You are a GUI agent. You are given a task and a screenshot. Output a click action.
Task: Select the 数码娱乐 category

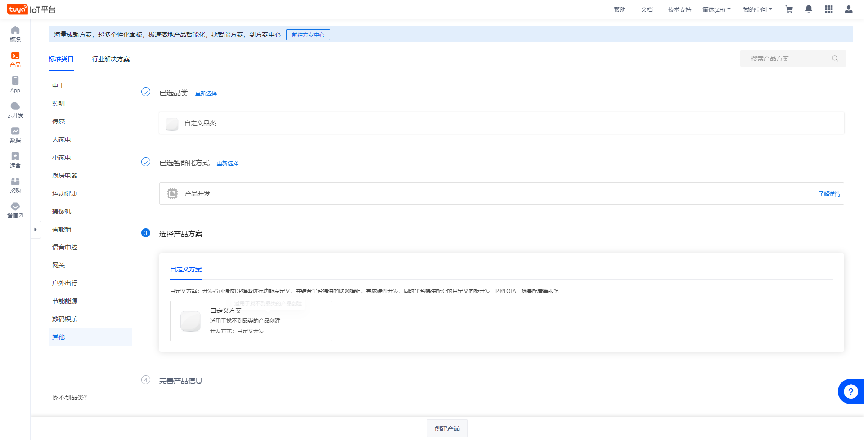[x=90, y=319]
